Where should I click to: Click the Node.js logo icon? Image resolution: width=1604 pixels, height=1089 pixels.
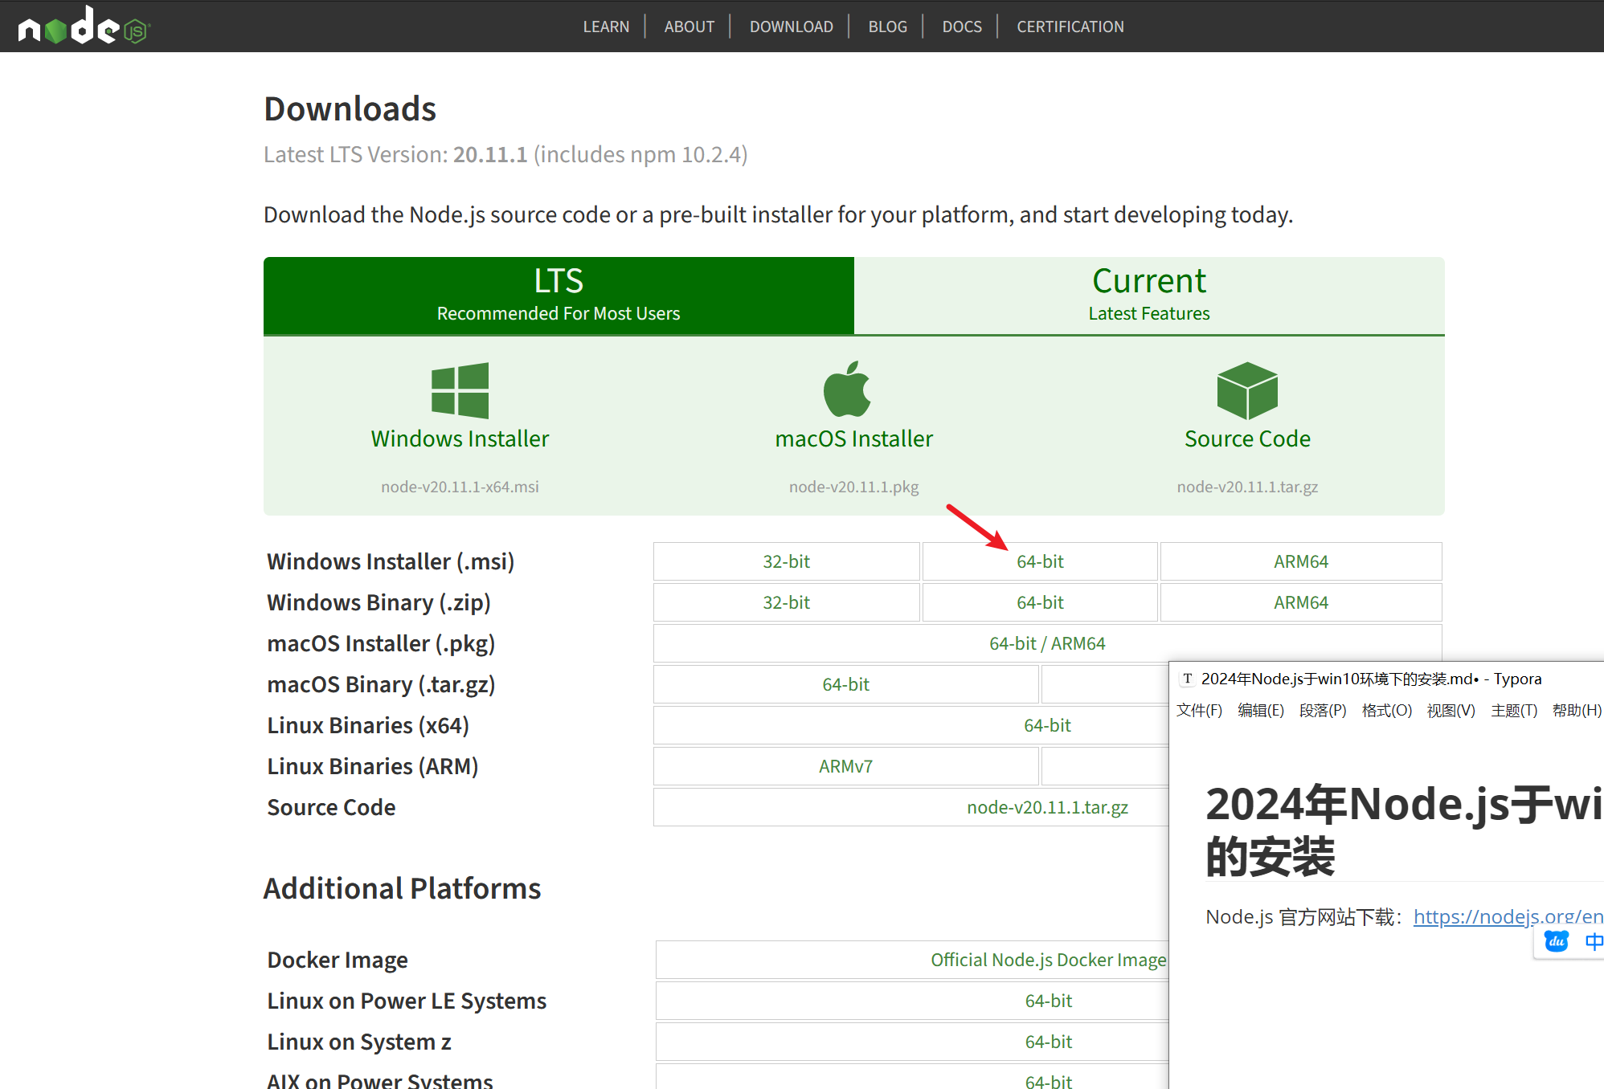coord(79,24)
